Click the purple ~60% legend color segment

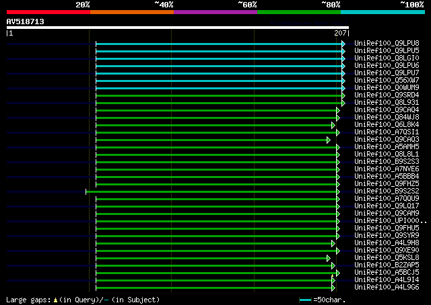[215, 12]
